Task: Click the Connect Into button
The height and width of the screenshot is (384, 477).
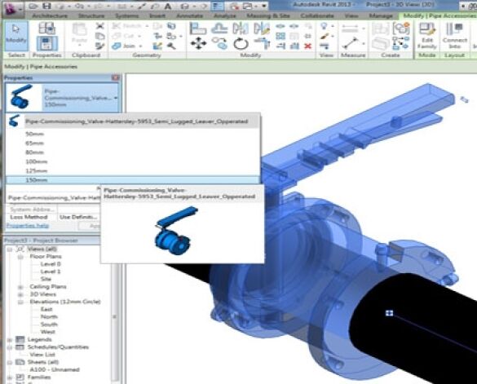Action: point(455,36)
